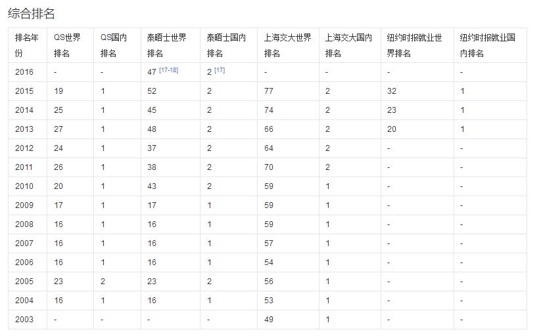This screenshot has width=541, height=336.
Task: Click Times world rank 52 in 2015 row
Action: tap(152, 91)
